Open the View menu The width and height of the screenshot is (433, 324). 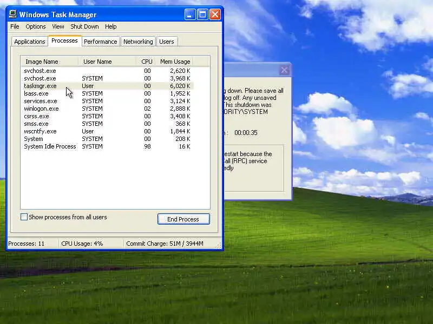[x=58, y=26]
